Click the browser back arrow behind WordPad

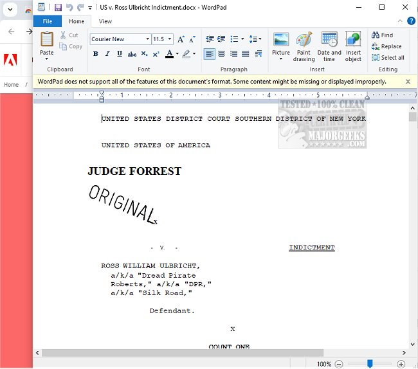click(x=11, y=32)
